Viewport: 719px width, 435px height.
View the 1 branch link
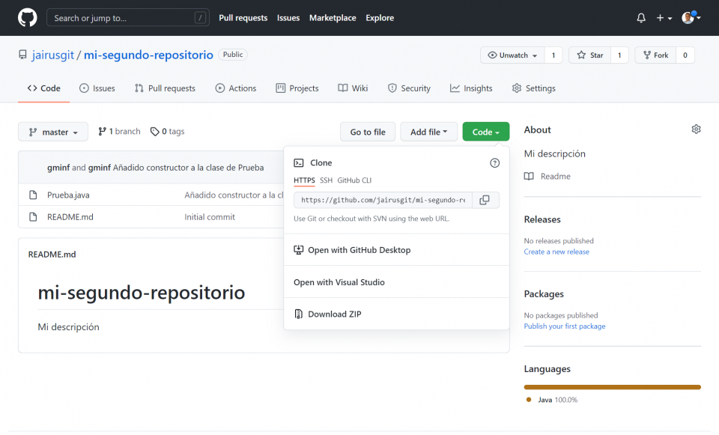119,132
